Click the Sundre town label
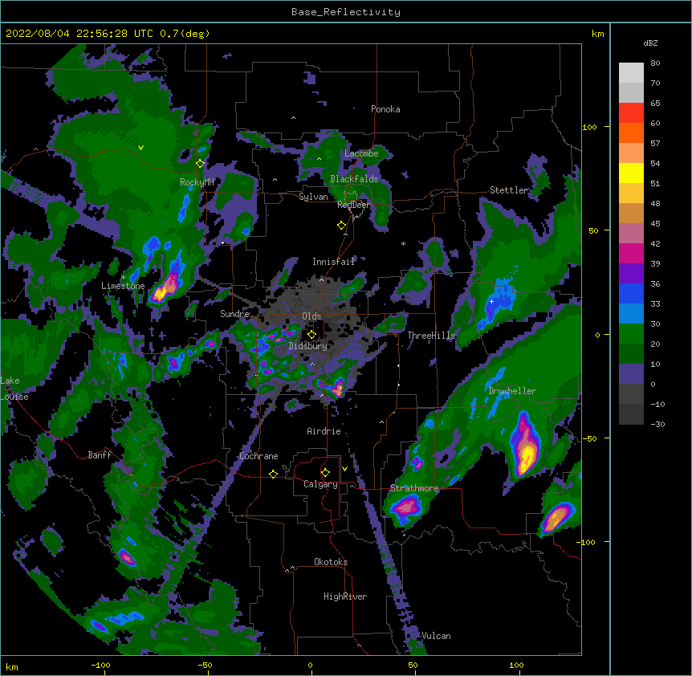 [234, 314]
